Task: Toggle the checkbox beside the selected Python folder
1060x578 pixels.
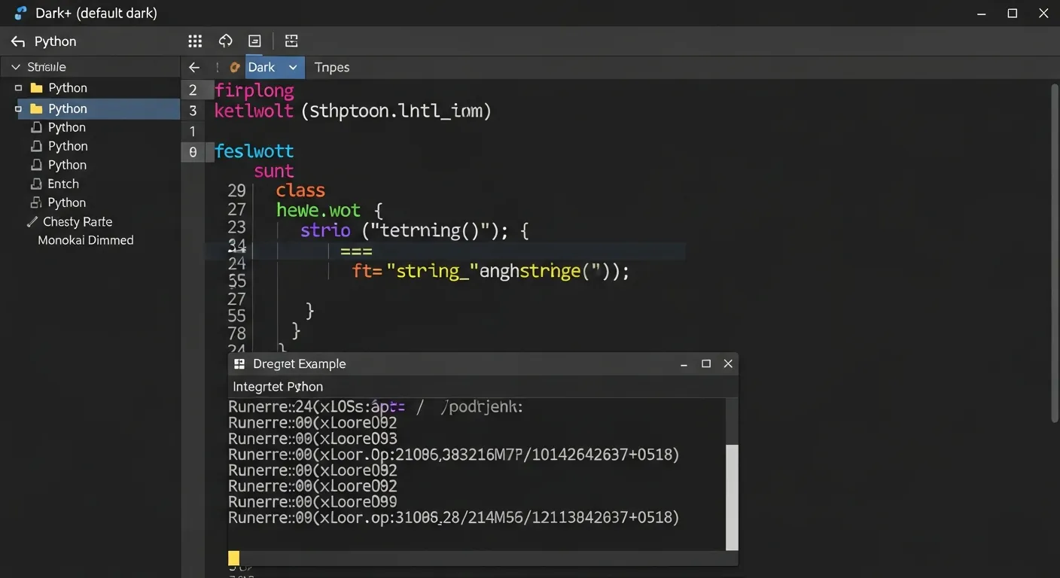Action: pos(20,108)
